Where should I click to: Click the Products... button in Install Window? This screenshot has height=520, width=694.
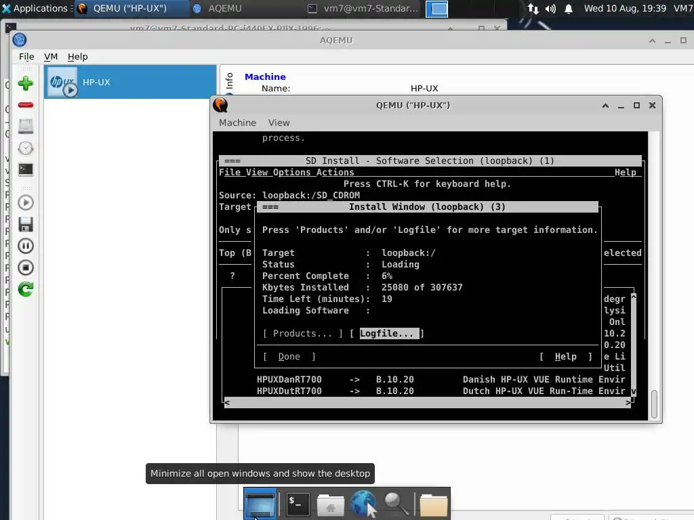pyautogui.click(x=303, y=333)
